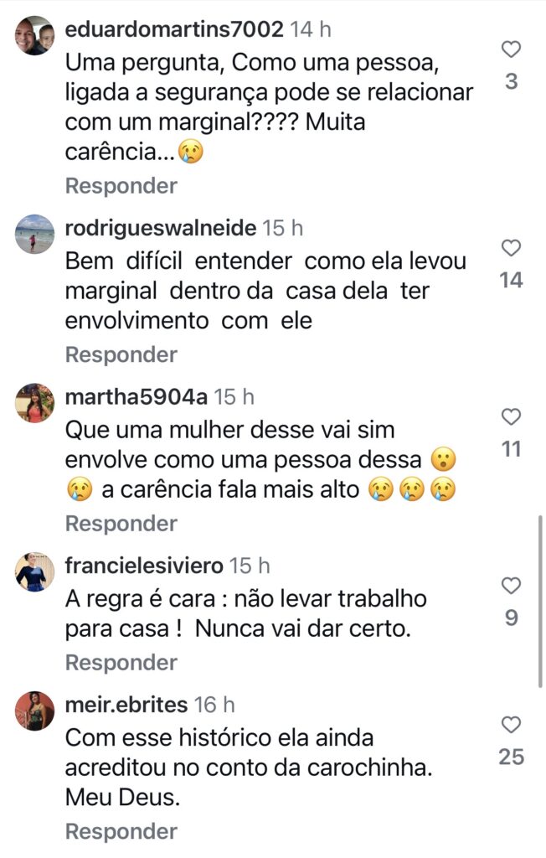Image resolution: width=546 pixels, height=858 pixels.
Task: Tap Responder below francielesiviero's comment
Action: [x=121, y=664]
